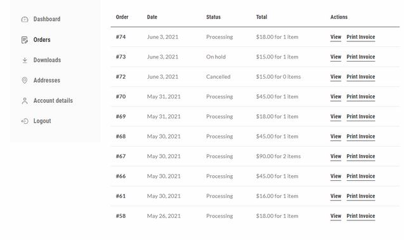Click the Logout arrow icon
This screenshot has width=404, height=240.
coord(25,121)
